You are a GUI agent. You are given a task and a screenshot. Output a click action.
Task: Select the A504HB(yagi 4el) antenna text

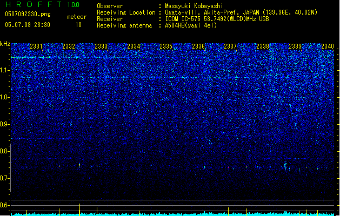[x=191, y=25]
